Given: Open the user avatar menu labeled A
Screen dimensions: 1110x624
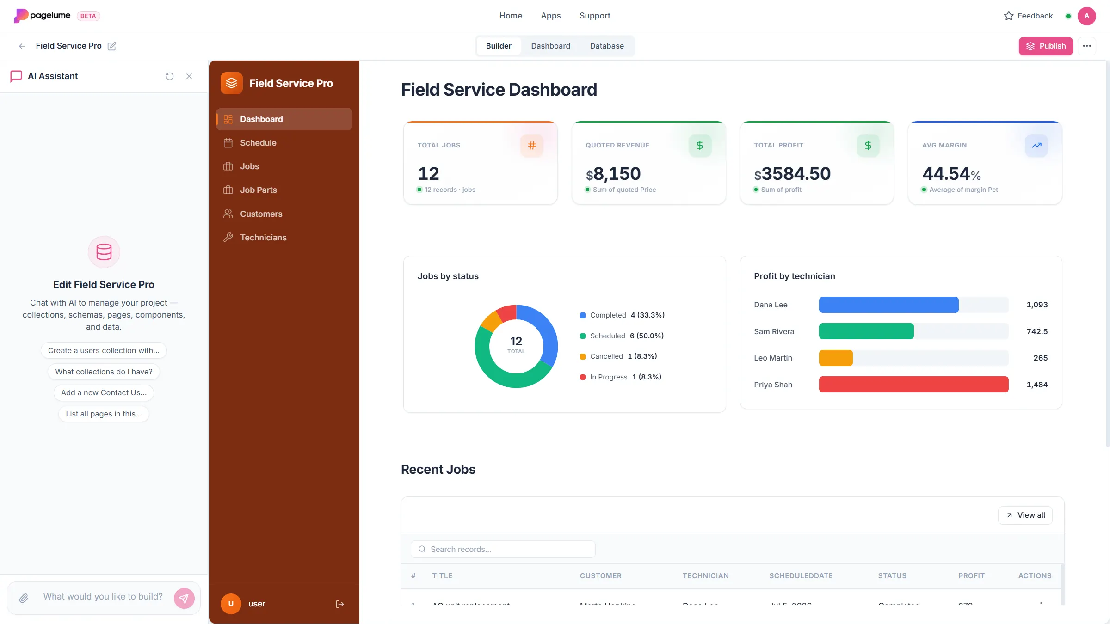Looking at the screenshot, I should coord(1087,16).
